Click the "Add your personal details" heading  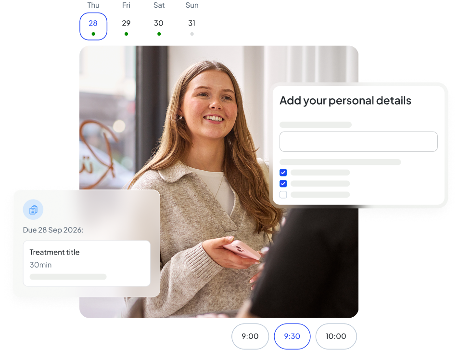pos(345,101)
